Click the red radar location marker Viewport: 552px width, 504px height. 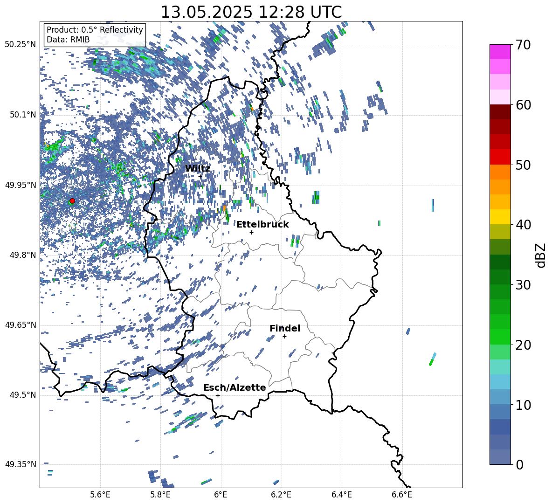72,201
